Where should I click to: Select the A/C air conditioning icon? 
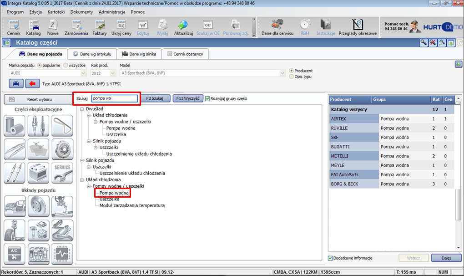coord(15,254)
